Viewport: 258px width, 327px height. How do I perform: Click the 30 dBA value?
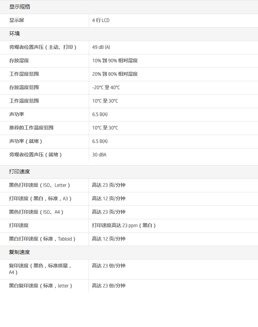99,155
